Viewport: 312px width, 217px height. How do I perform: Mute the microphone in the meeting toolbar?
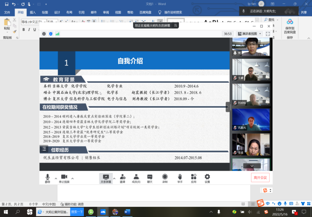(x=48, y=177)
